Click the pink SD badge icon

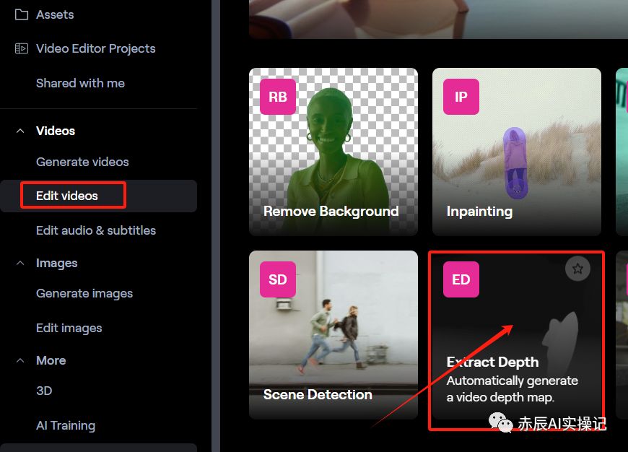[x=278, y=279]
